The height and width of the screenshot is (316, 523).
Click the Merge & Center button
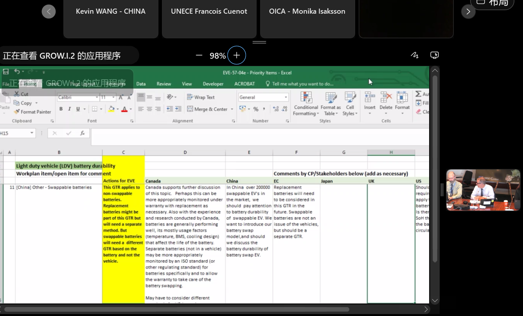click(207, 109)
